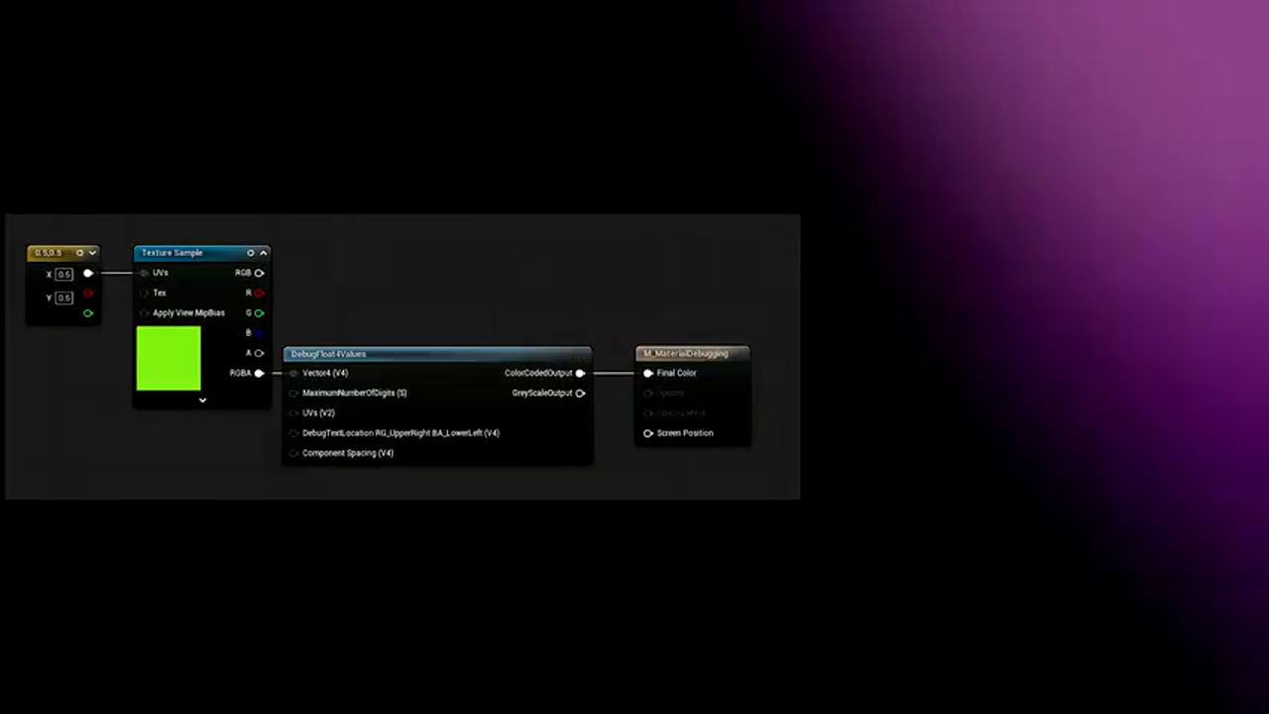Viewport: 1269px width, 714px height.
Task: Open Texture Sample node settings gear
Action: (250, 253)
